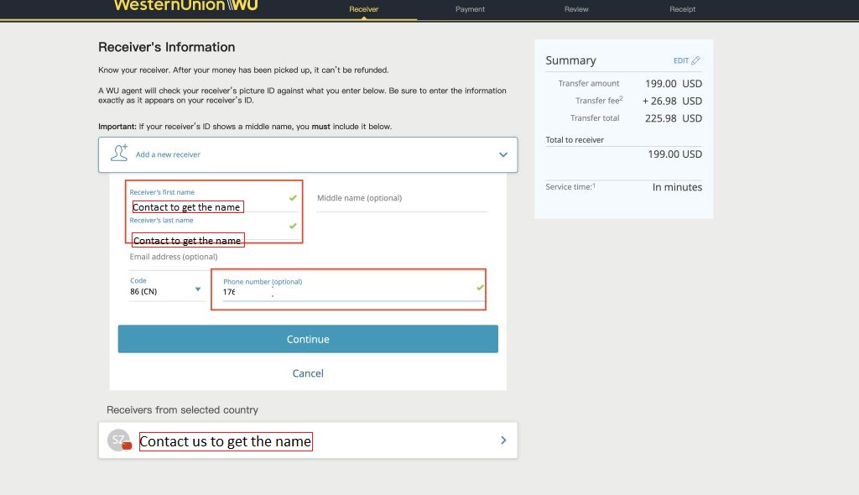Expand the Add a new receiver dropdown
The image size is (859, 495).
coord(502,154)
